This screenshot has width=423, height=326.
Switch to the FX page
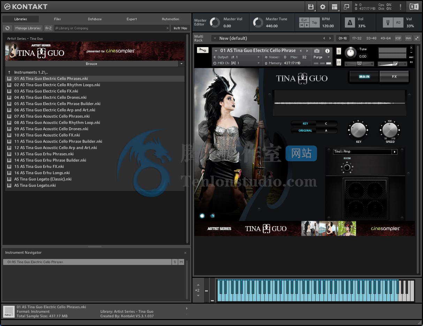pos(394,77)
